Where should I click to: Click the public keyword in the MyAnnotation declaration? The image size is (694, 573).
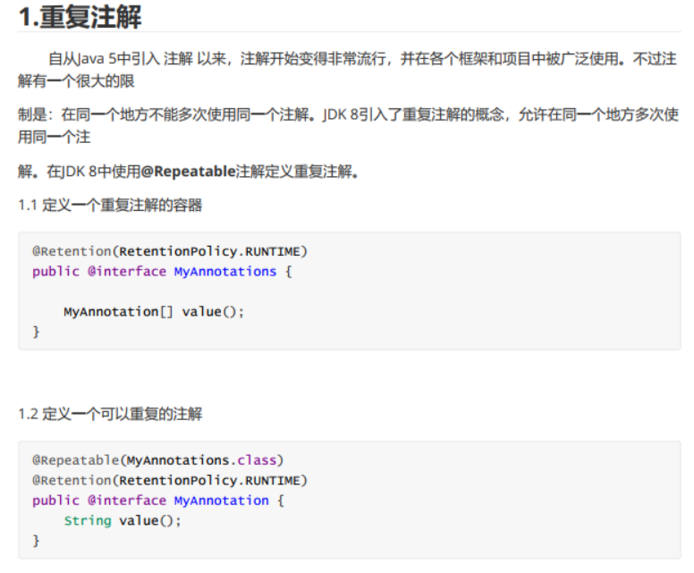(55, 501)
